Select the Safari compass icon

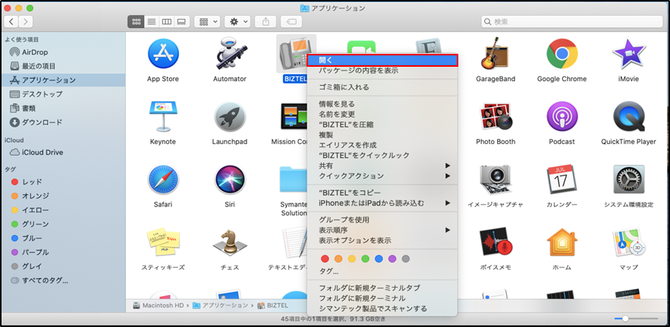163,180
